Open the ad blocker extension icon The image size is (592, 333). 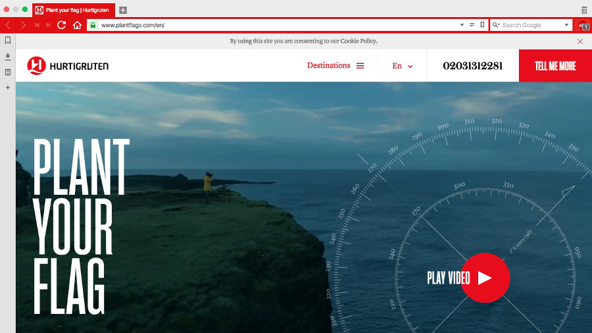tap(583, 26)
